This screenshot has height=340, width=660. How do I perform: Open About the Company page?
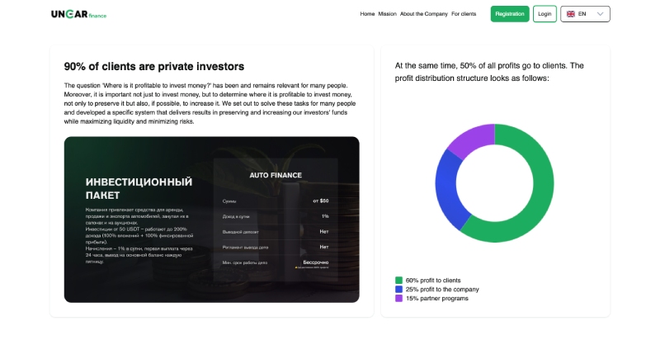(x=424, y=14)
